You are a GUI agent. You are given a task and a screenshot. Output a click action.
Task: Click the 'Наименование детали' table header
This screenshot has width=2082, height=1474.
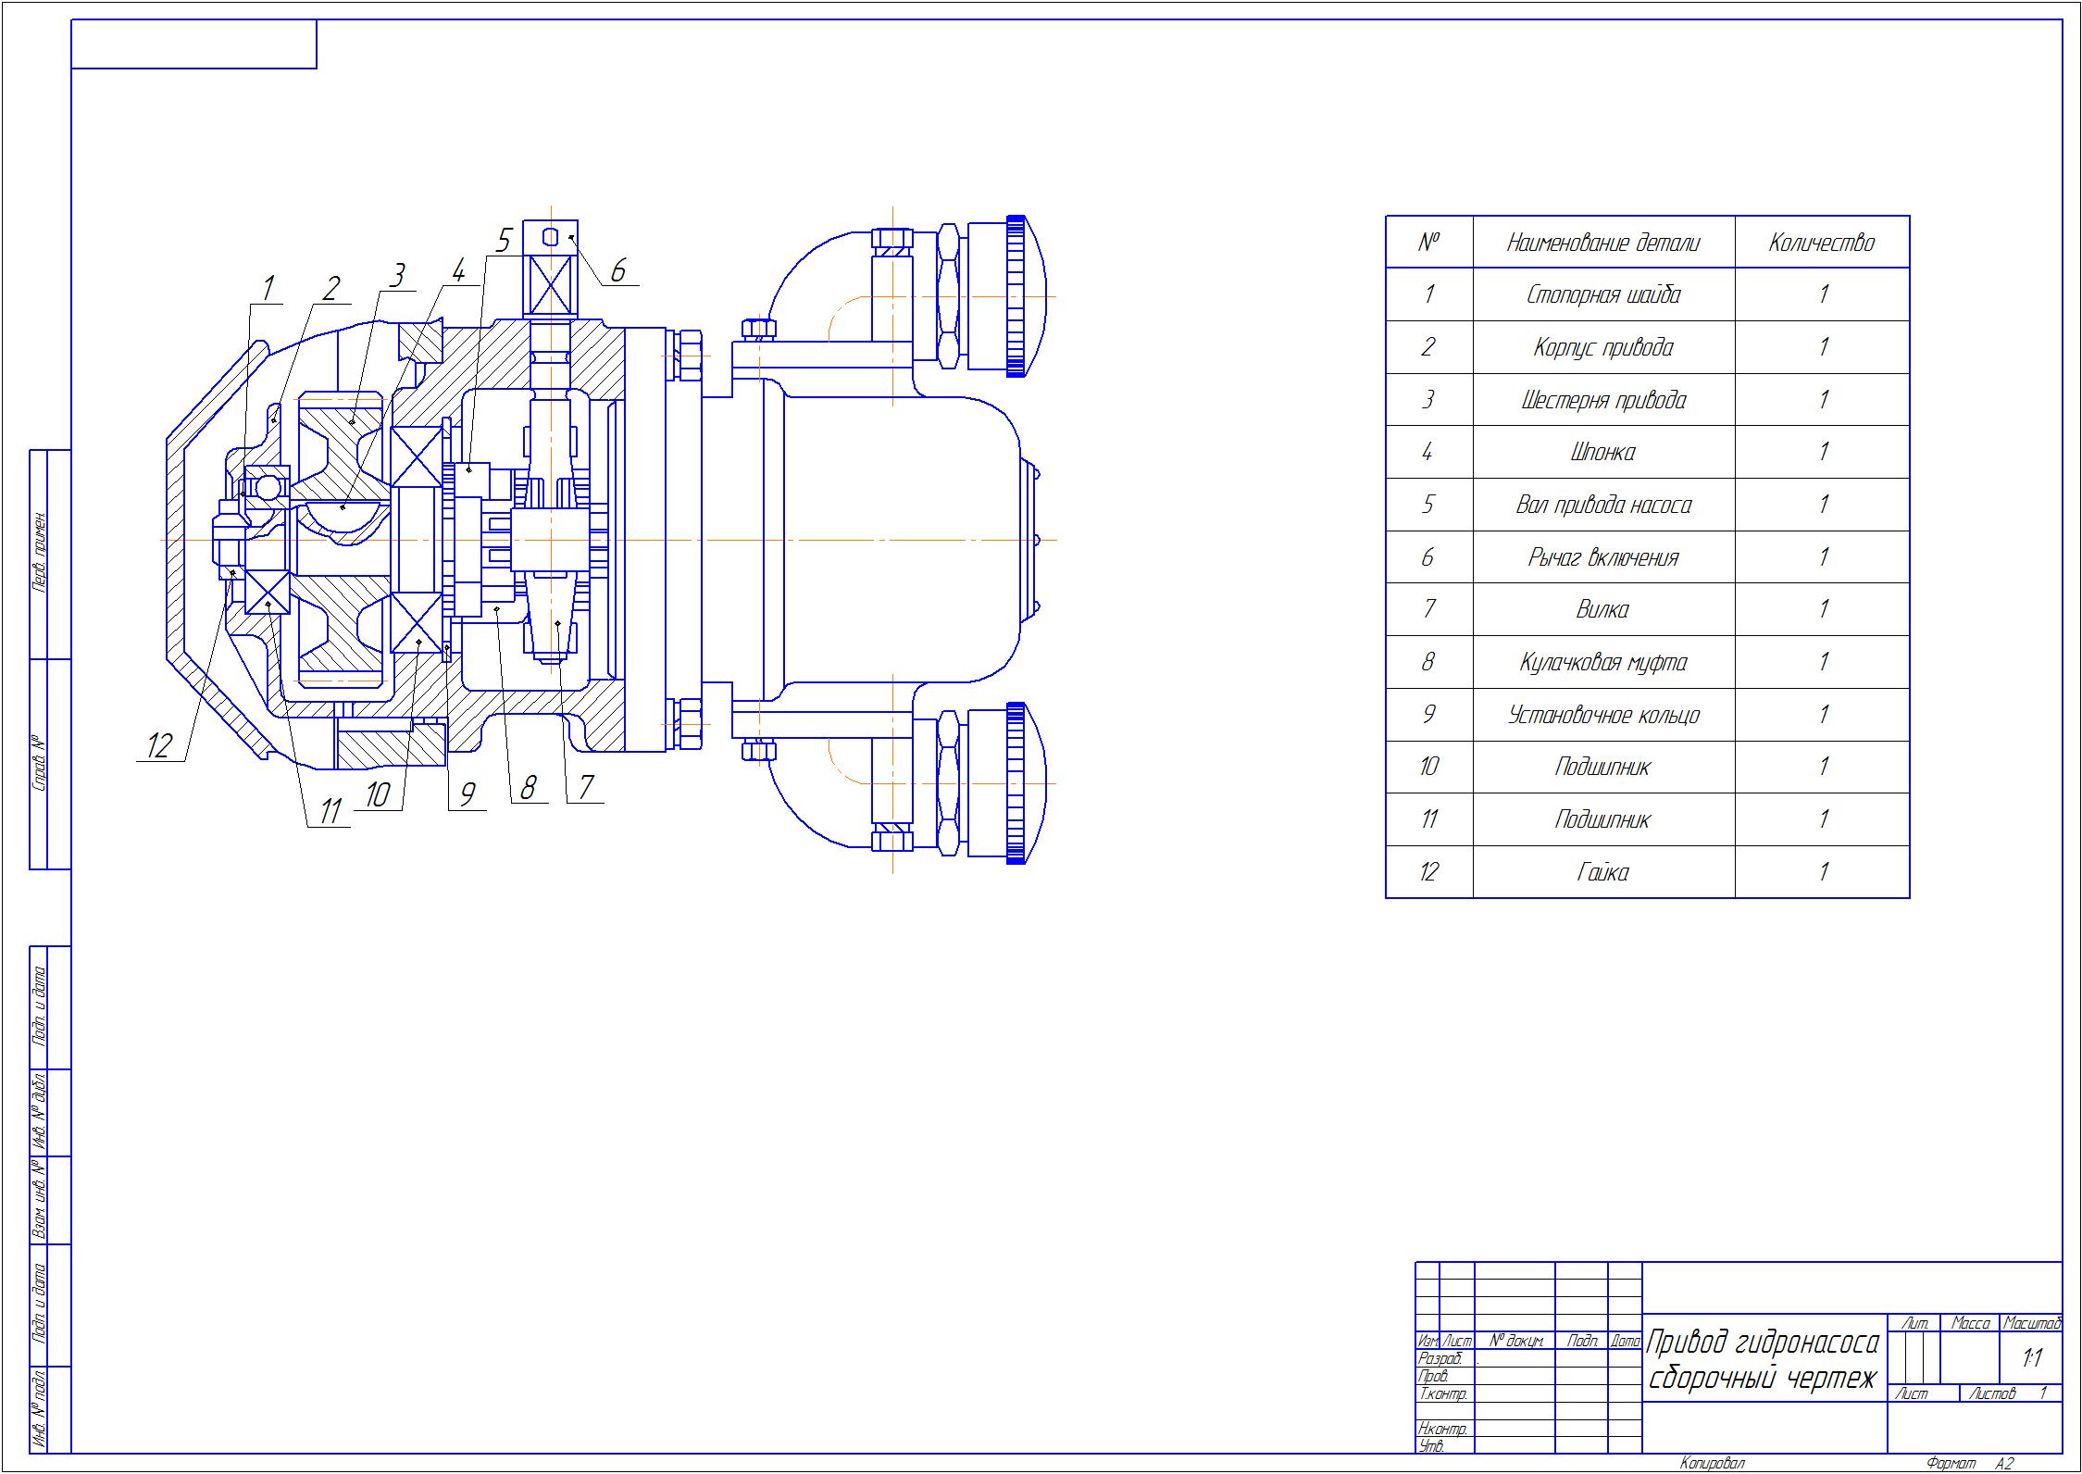point(1602,244)
